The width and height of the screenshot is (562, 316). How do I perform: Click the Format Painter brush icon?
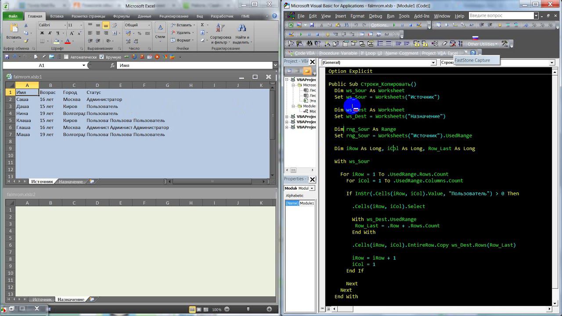click(26, 41)
